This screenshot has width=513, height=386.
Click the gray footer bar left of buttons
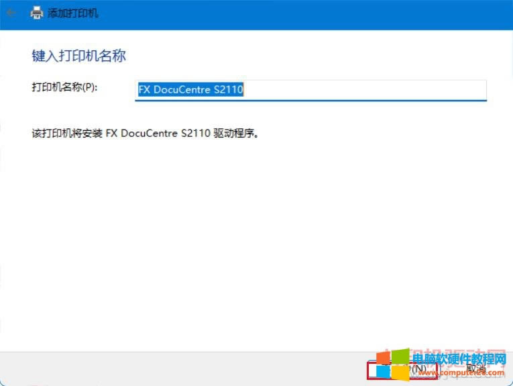181,368
